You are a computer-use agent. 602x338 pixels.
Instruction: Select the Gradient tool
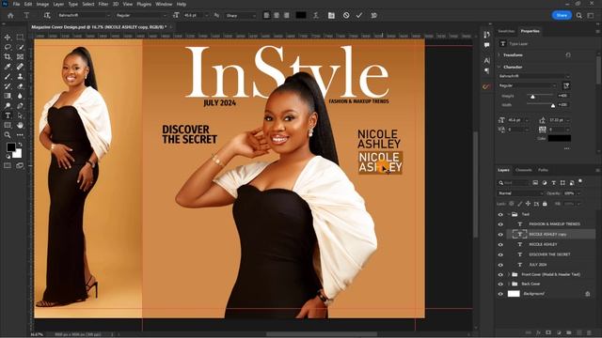tap(8, 96)
